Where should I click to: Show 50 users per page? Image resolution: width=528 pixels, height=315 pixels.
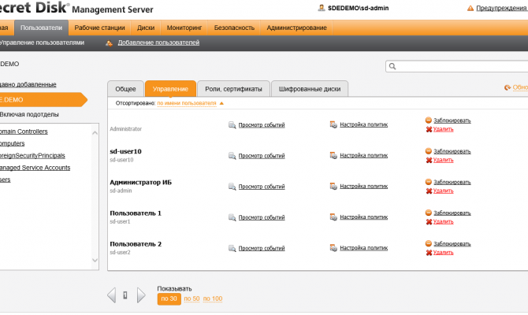pos(191,298)
